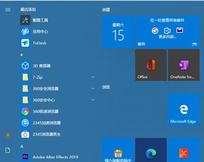Select Adobe After Effects 2019 label
Image resolution: width=204 pixels, height=162 pixels.
55,157
